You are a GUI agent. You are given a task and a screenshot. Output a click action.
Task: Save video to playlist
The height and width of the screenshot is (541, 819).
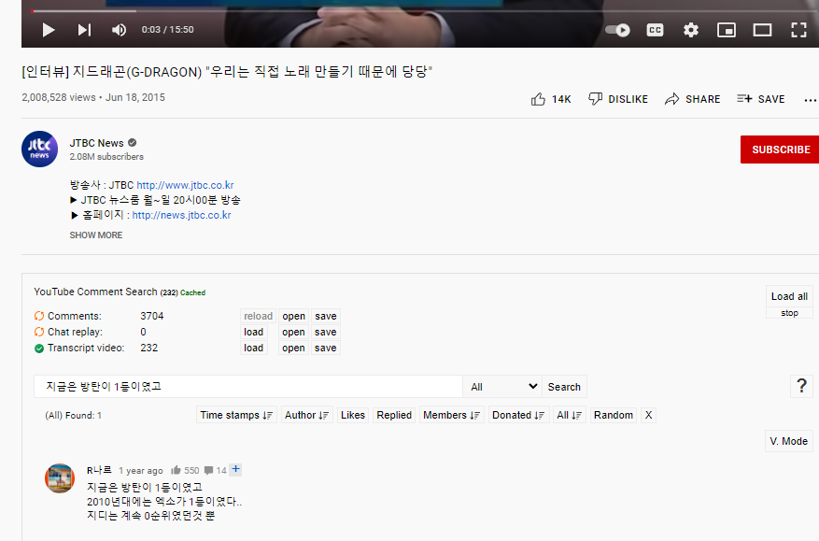tap(760, 99)
